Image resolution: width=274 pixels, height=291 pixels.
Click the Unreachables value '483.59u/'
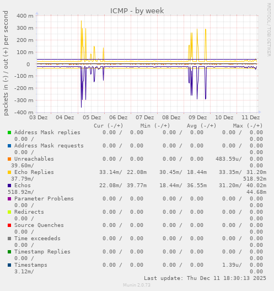[229, 159]
